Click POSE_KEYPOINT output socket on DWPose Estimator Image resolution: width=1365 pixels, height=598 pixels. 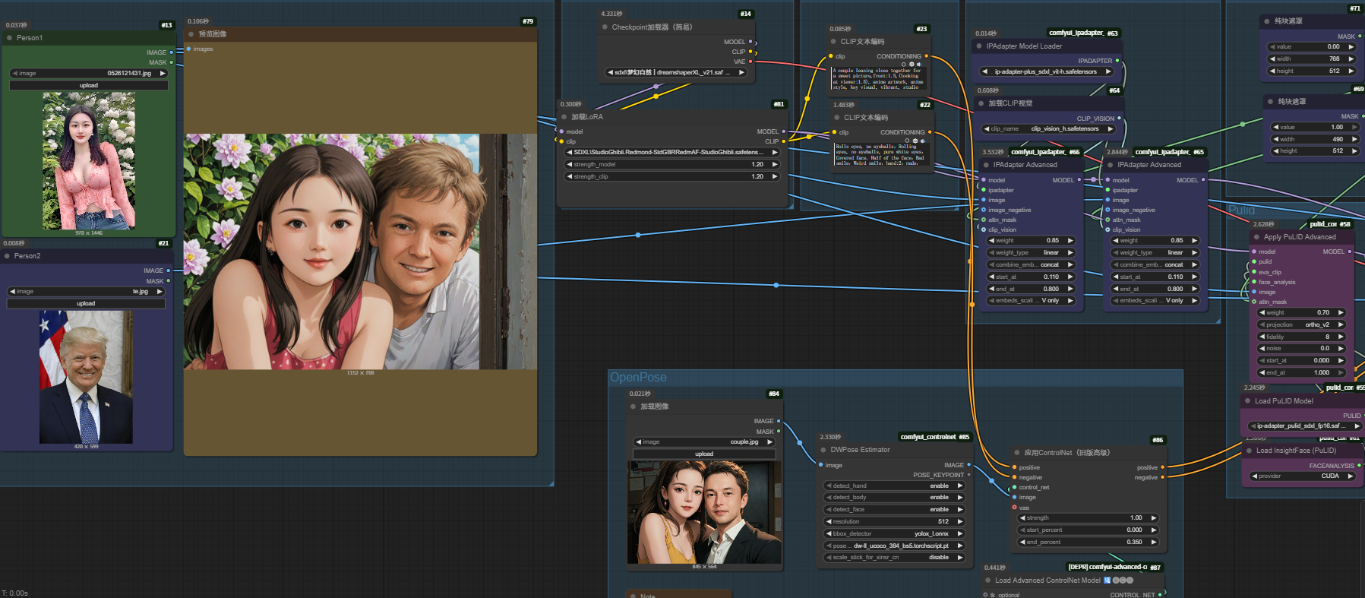(x=968, y=475)
